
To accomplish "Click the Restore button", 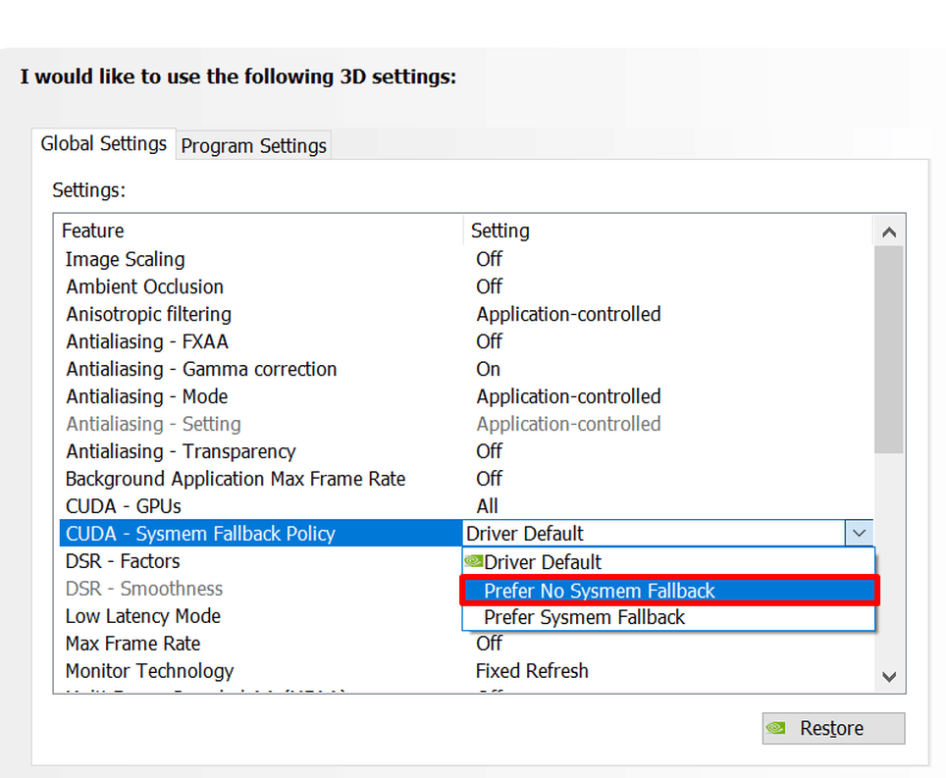I will 833,729.
